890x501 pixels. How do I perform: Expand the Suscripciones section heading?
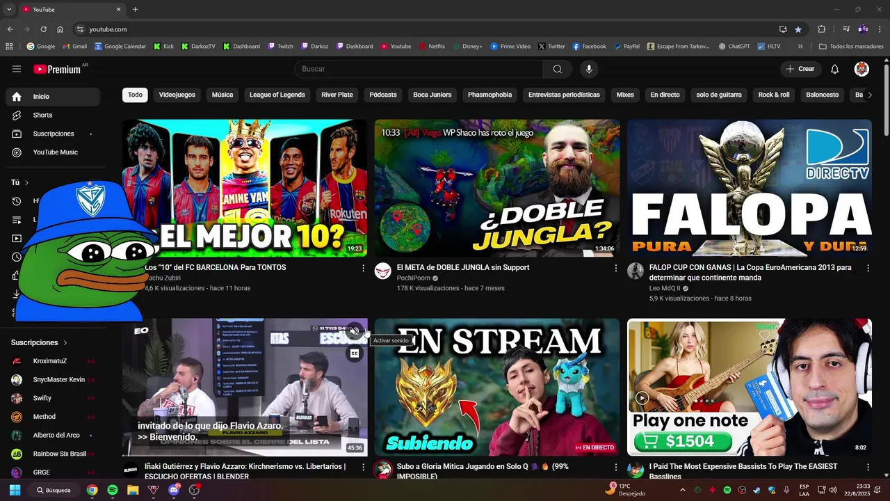40,342
